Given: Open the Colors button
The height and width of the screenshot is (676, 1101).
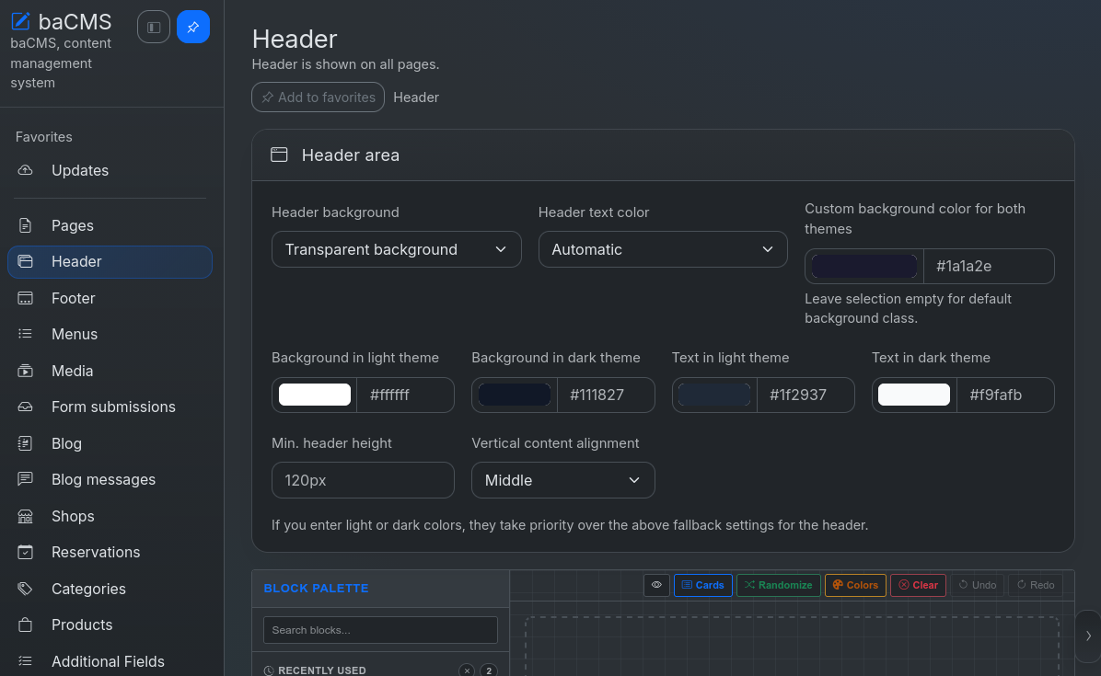Looking at the screenshot, I should click(x=855, y=585).
